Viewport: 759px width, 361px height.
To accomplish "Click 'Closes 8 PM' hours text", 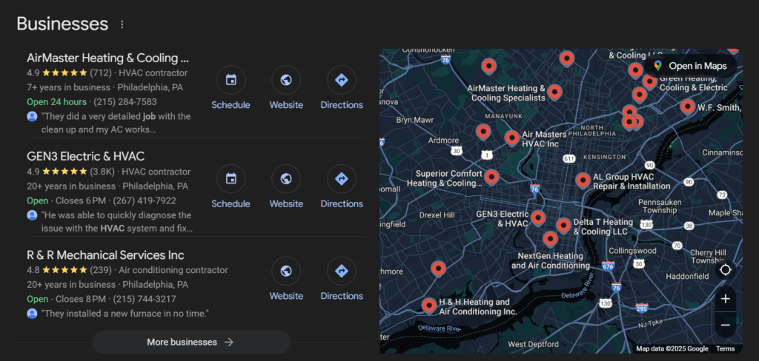I will 81,299.
